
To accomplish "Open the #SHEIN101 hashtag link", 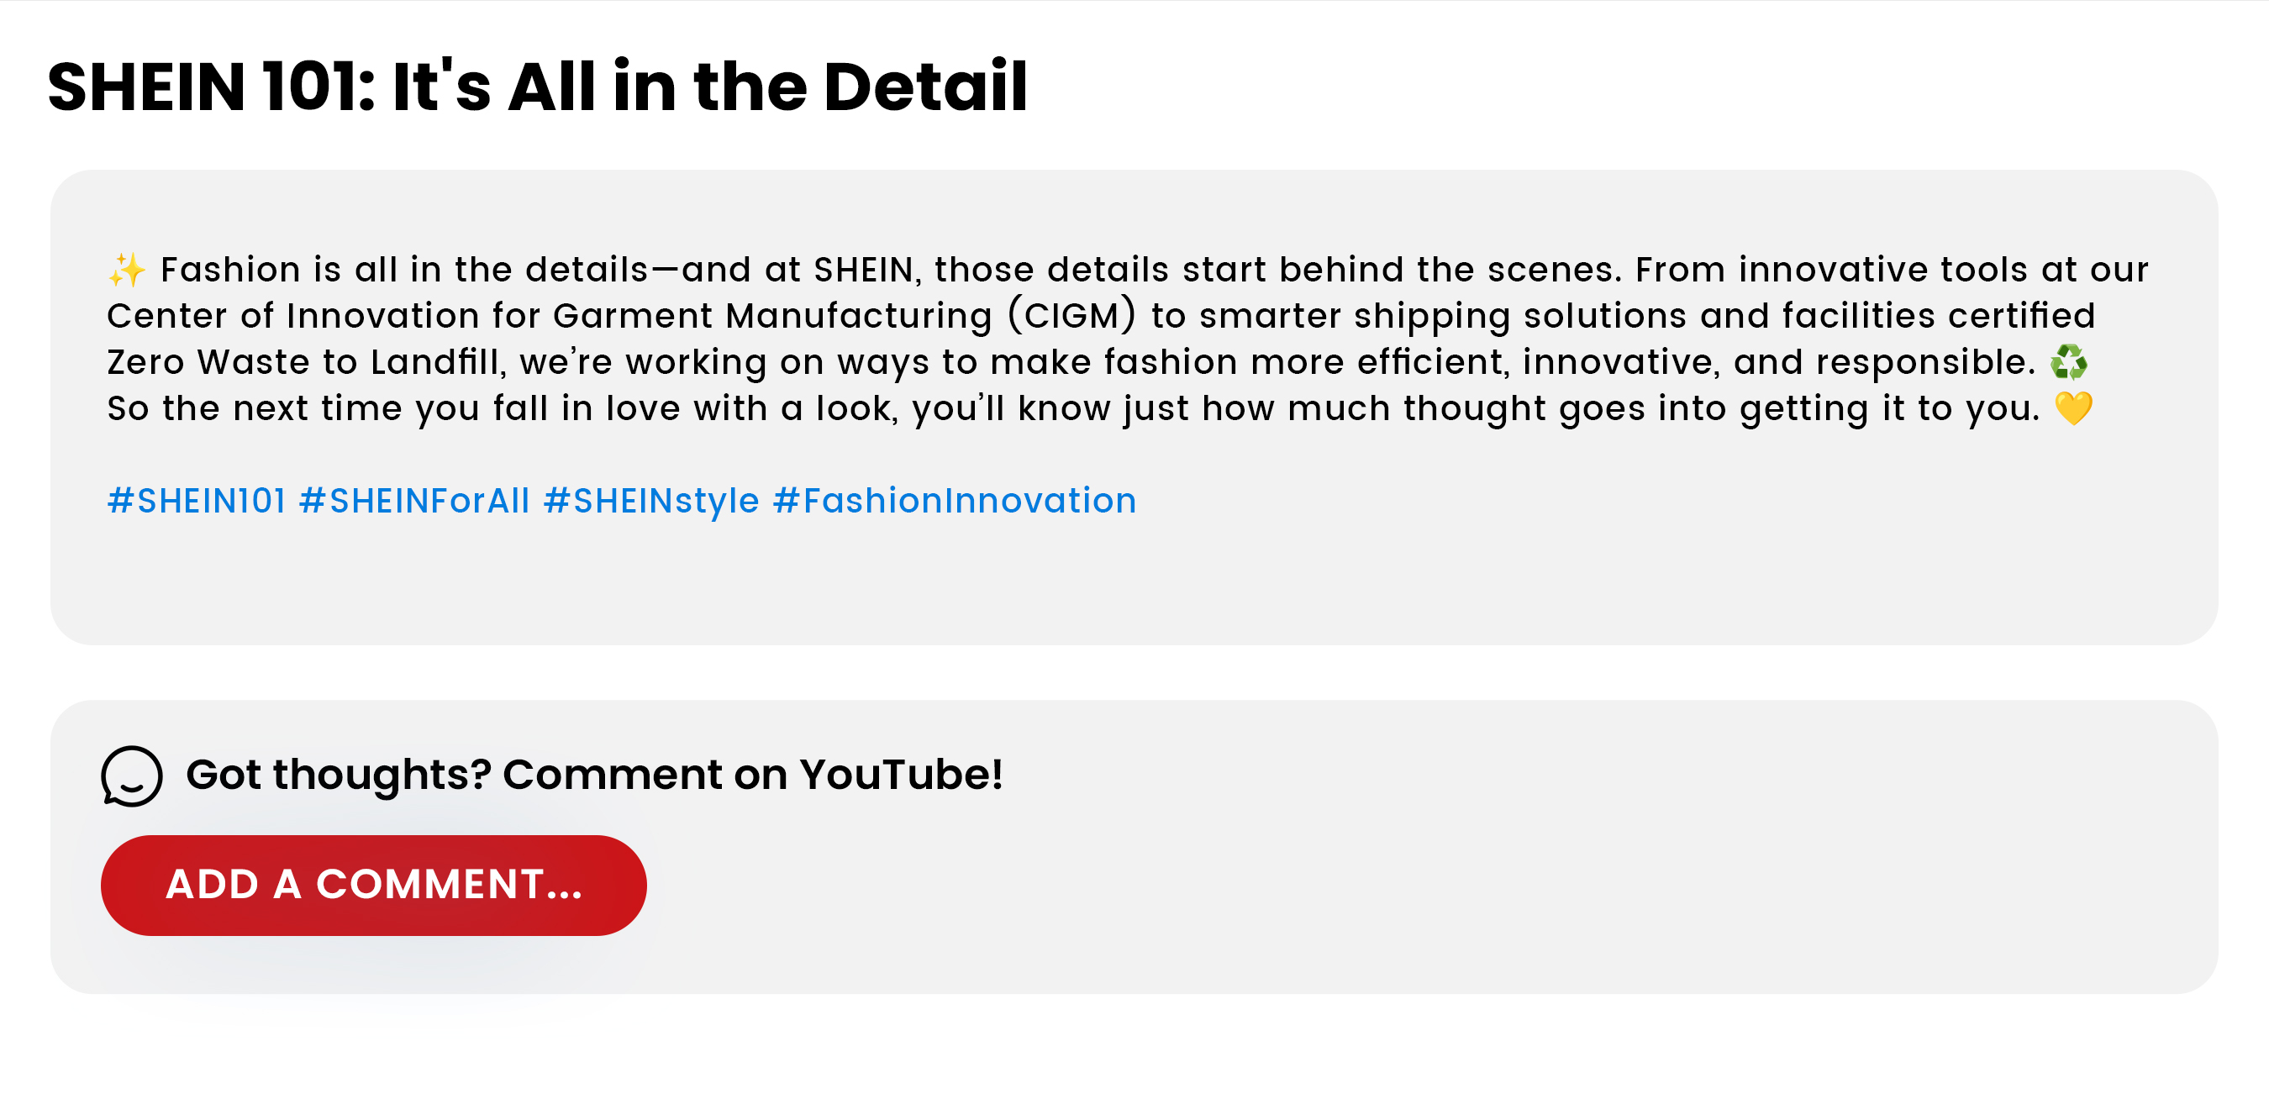I will coord(197,501).
